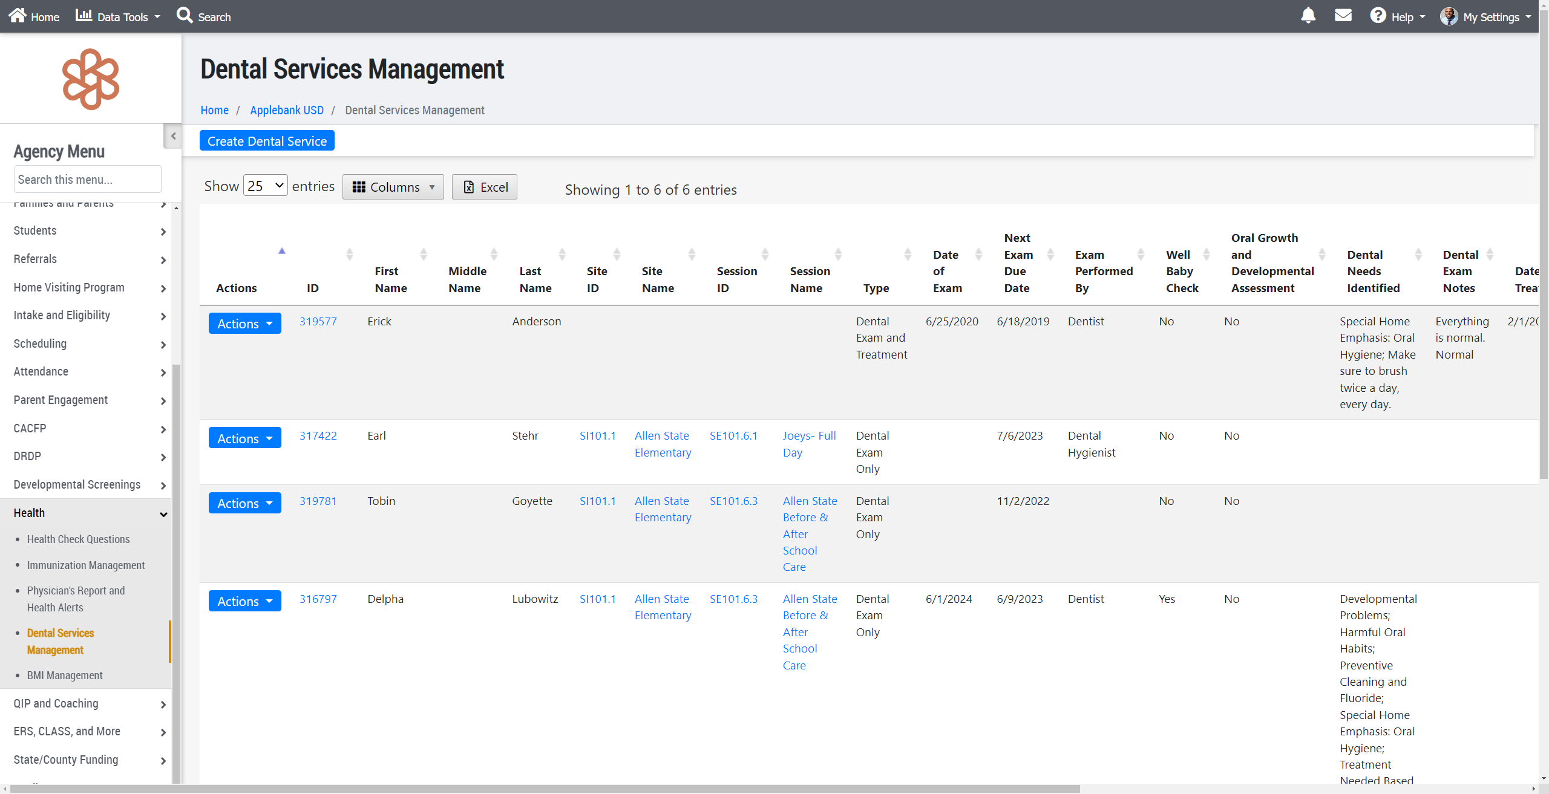Sort table by Last Name column
This screenshot has width=1549, height=794.
click(x=562, y=254)
